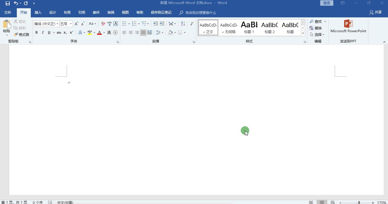This screenshot has width=388, height=204.
Task: Click the 查找 find button
Action: tap(316, 21)
